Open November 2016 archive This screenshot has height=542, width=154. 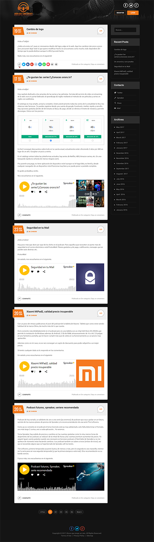tap(122, 158)
